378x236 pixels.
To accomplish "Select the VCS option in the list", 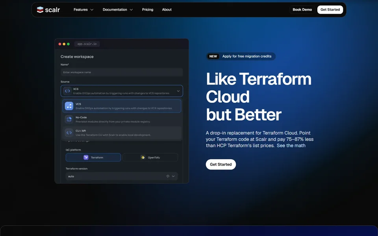I will [x=122, y=106].
